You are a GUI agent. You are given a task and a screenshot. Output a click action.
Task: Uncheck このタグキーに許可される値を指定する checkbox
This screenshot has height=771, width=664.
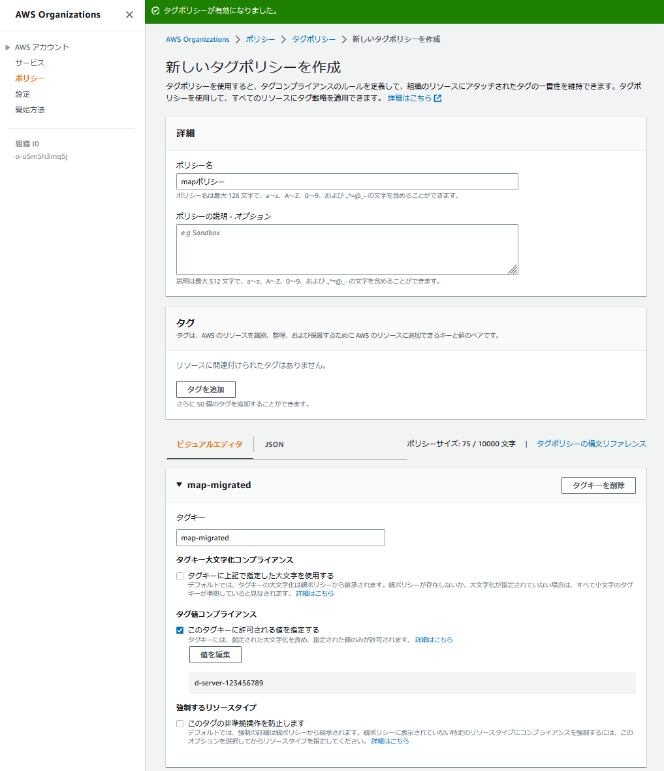180,631
